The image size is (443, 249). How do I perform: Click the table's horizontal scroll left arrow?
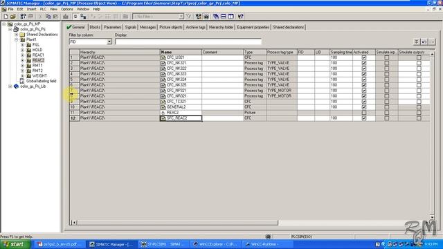74,223
